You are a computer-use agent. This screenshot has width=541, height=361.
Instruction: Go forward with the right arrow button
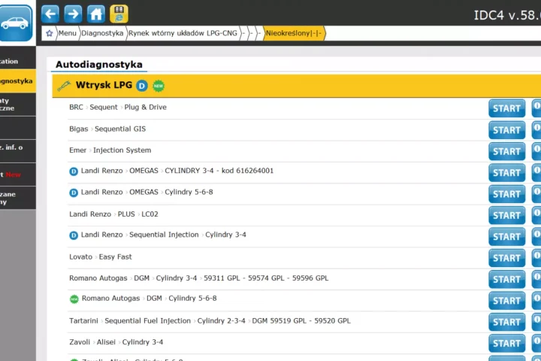pyautogui.click(x=73, y=14)
